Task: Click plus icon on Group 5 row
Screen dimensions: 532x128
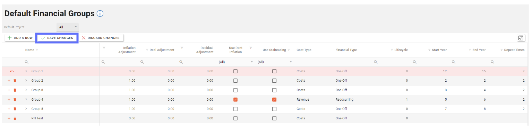Action: (9, 109)
